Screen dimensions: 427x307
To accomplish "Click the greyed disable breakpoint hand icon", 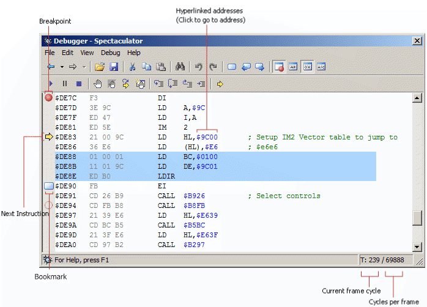I will [x=112, y=84].
